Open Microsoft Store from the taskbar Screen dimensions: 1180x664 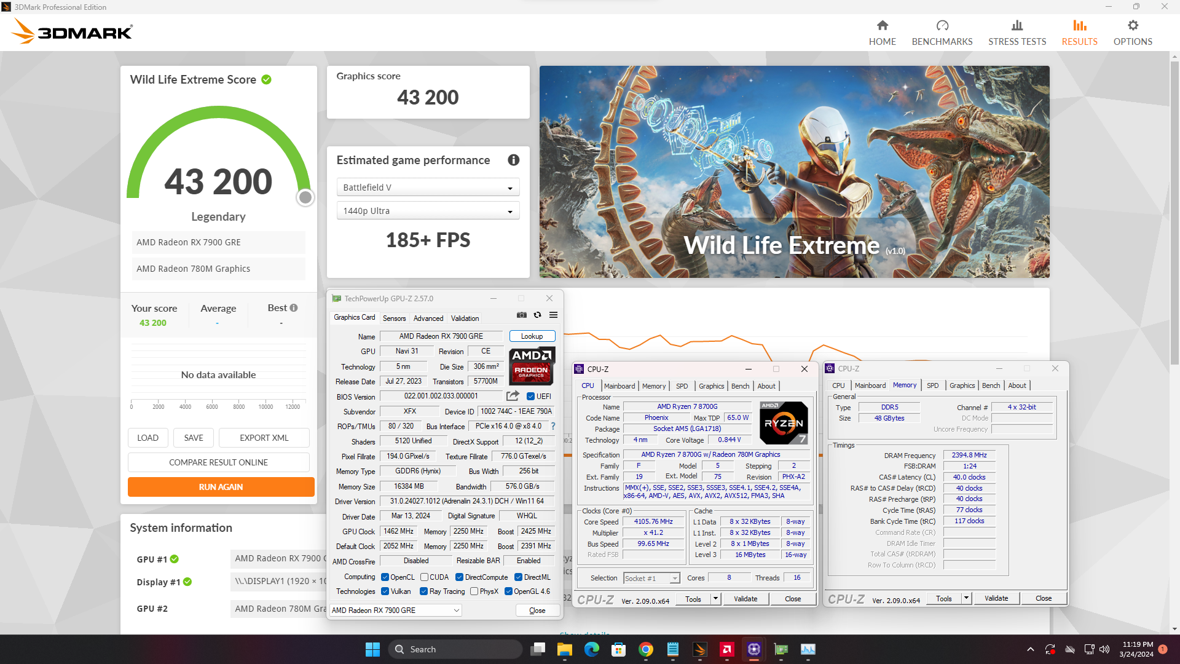click(618, 649)
